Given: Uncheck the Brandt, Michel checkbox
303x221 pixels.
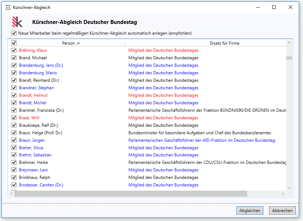Looking at the screenshot, I should [14, 103].
